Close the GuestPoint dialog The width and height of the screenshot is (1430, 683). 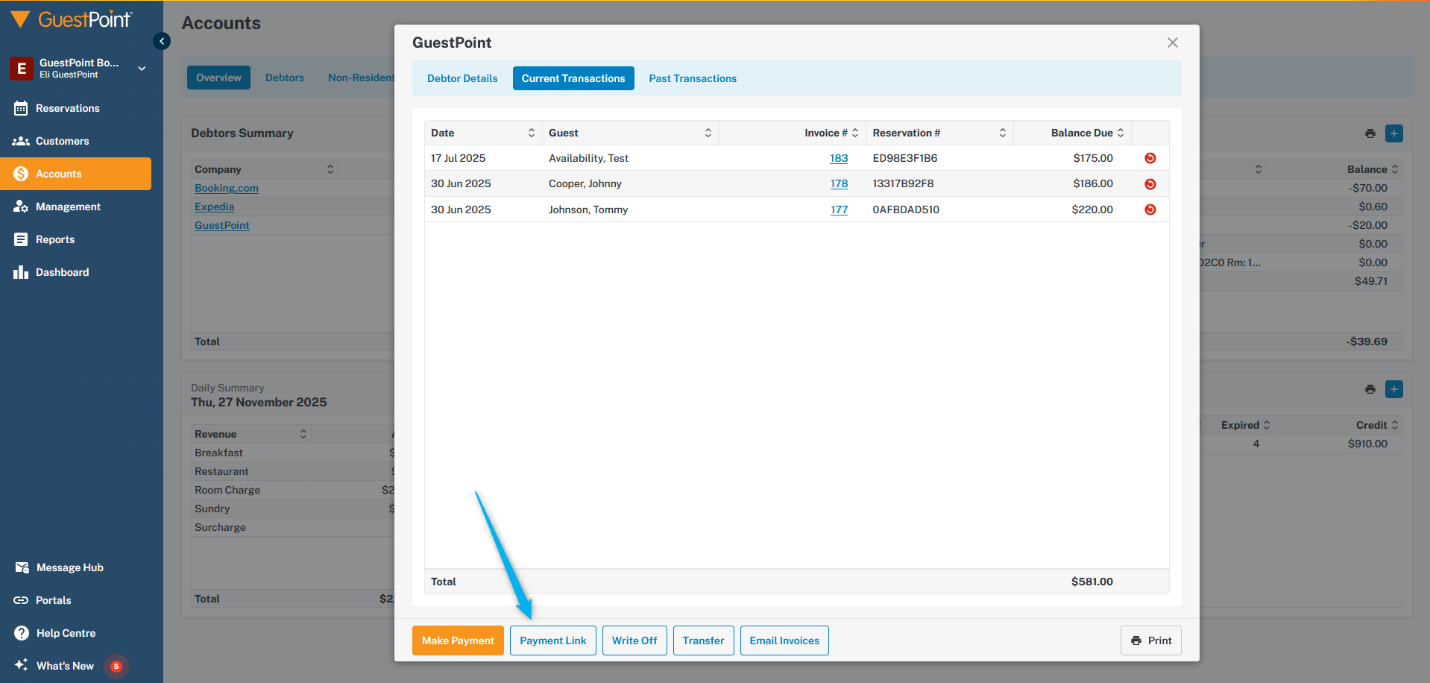[x=1172, y=43]
